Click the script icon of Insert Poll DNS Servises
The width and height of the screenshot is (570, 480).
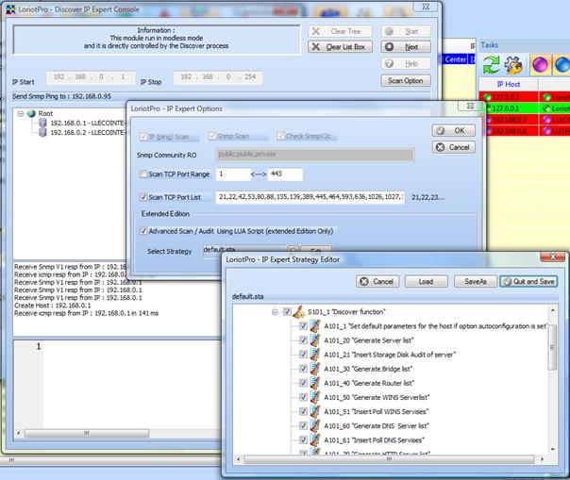coord(315,439)
